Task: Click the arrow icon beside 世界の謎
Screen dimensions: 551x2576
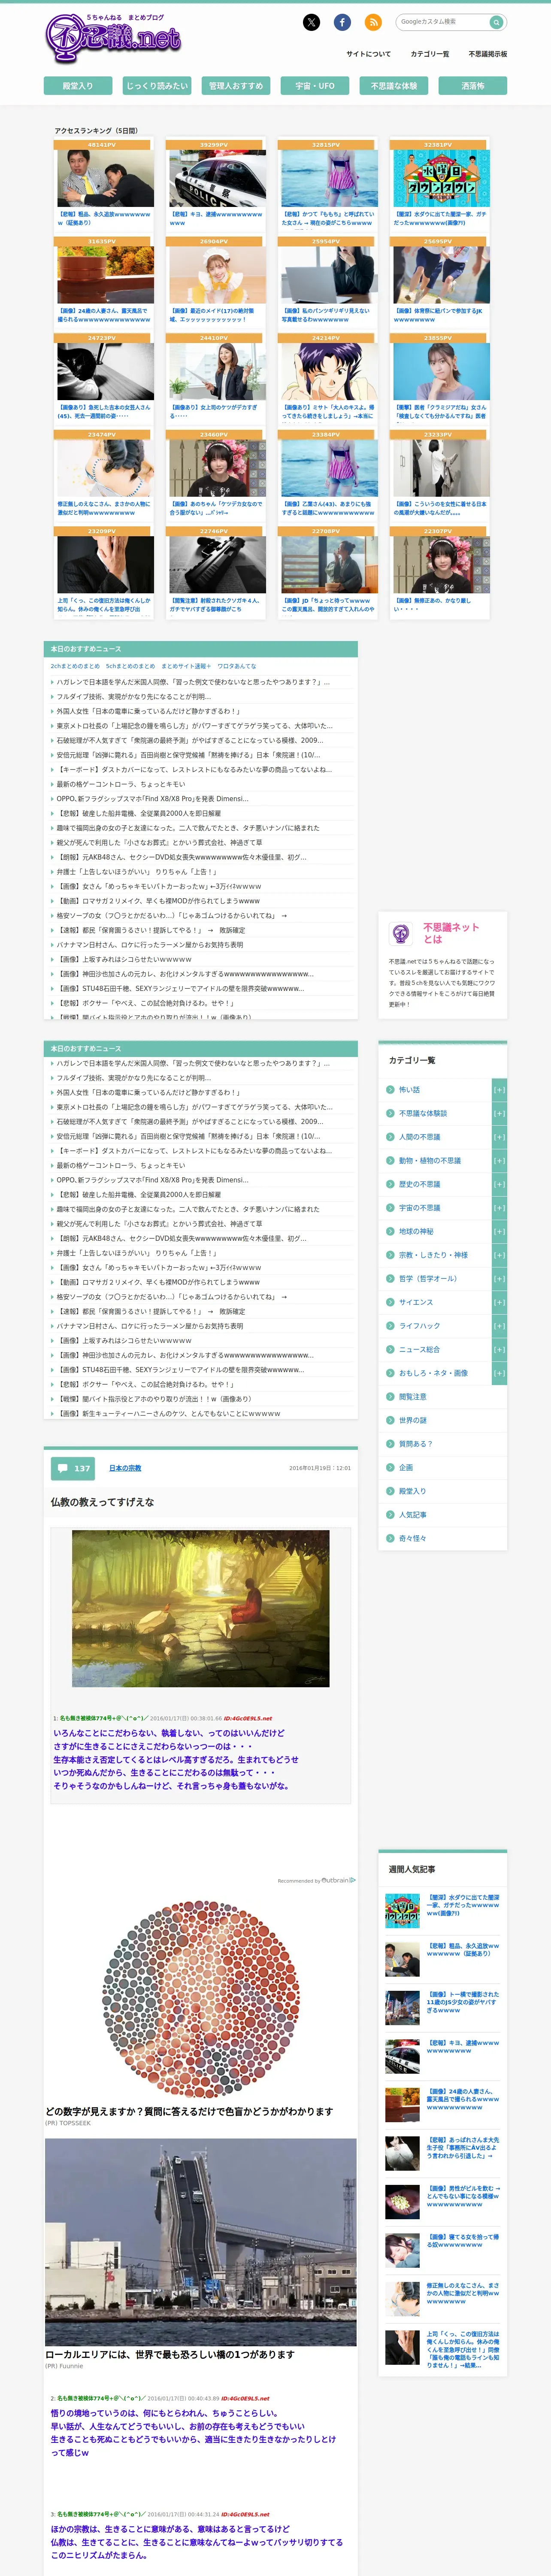Action: (390, 1420)
